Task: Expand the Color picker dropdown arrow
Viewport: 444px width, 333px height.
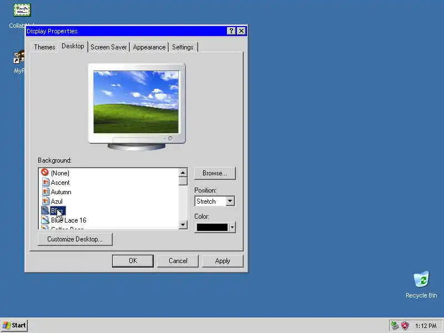Action: 232,227
